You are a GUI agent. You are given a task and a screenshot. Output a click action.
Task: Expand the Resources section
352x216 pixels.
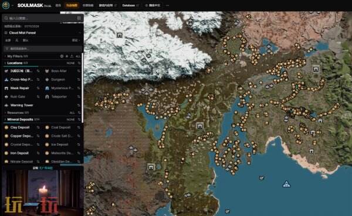(x=17, y=113)
